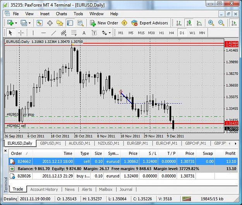Open the Window menu

pyautogui.click(x=96, y=14)
